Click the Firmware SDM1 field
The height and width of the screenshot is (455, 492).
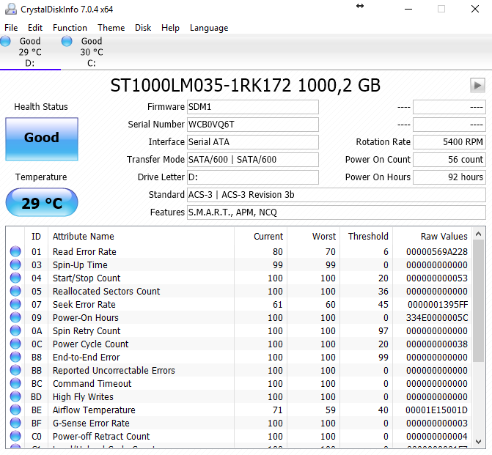tap(252, 107)
